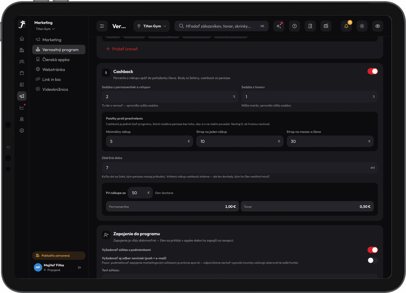Click the Pokladňa zatvorená button
Image resolution: width=406 pixels, height=293 pixels.
(59, 255)
